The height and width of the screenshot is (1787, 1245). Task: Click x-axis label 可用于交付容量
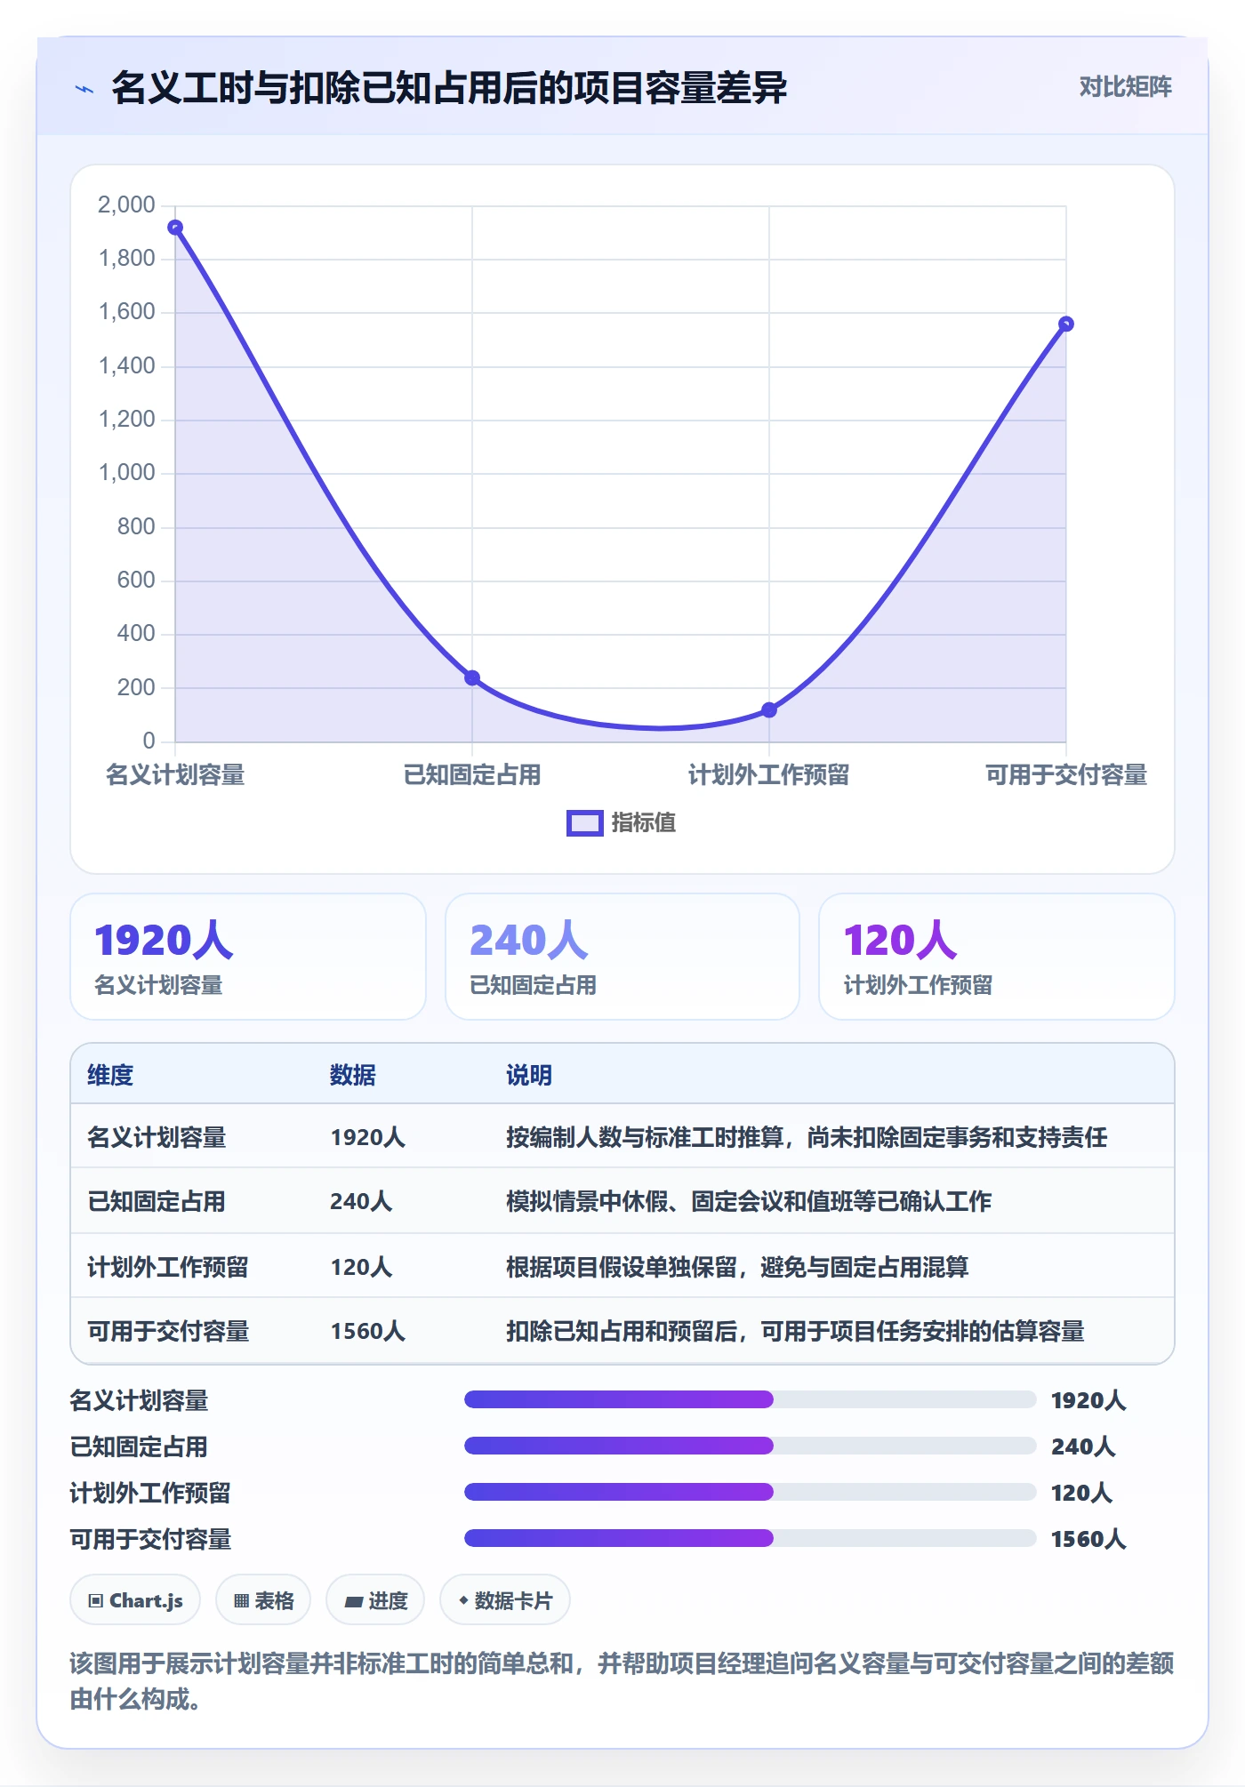(1066, 775)
